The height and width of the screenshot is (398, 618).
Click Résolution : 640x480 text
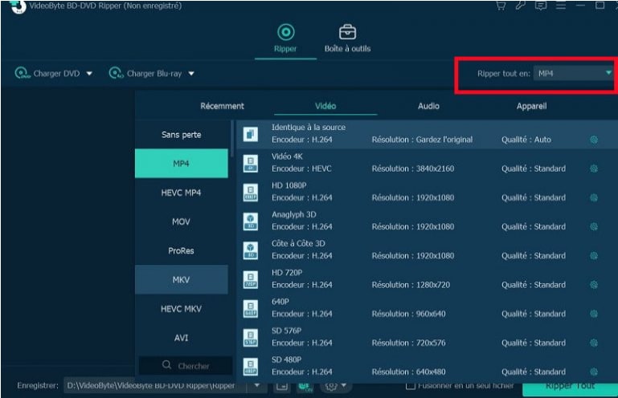click(x=408, y=372)
